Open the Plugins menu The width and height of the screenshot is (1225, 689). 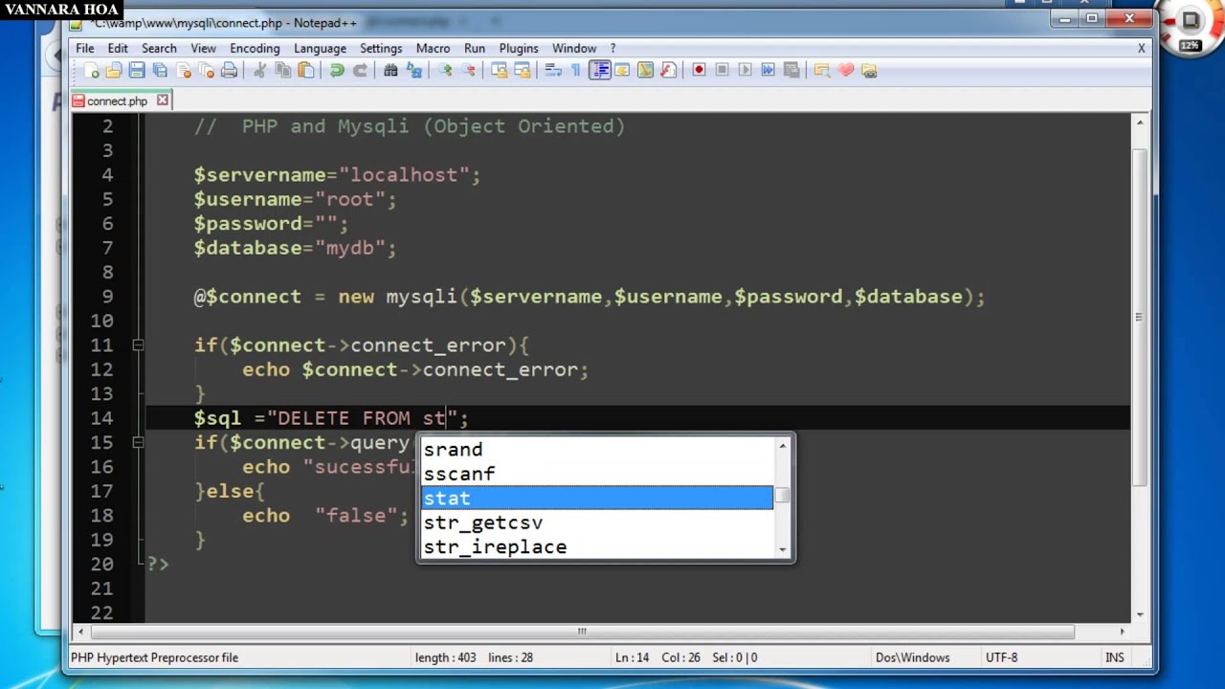519,48
